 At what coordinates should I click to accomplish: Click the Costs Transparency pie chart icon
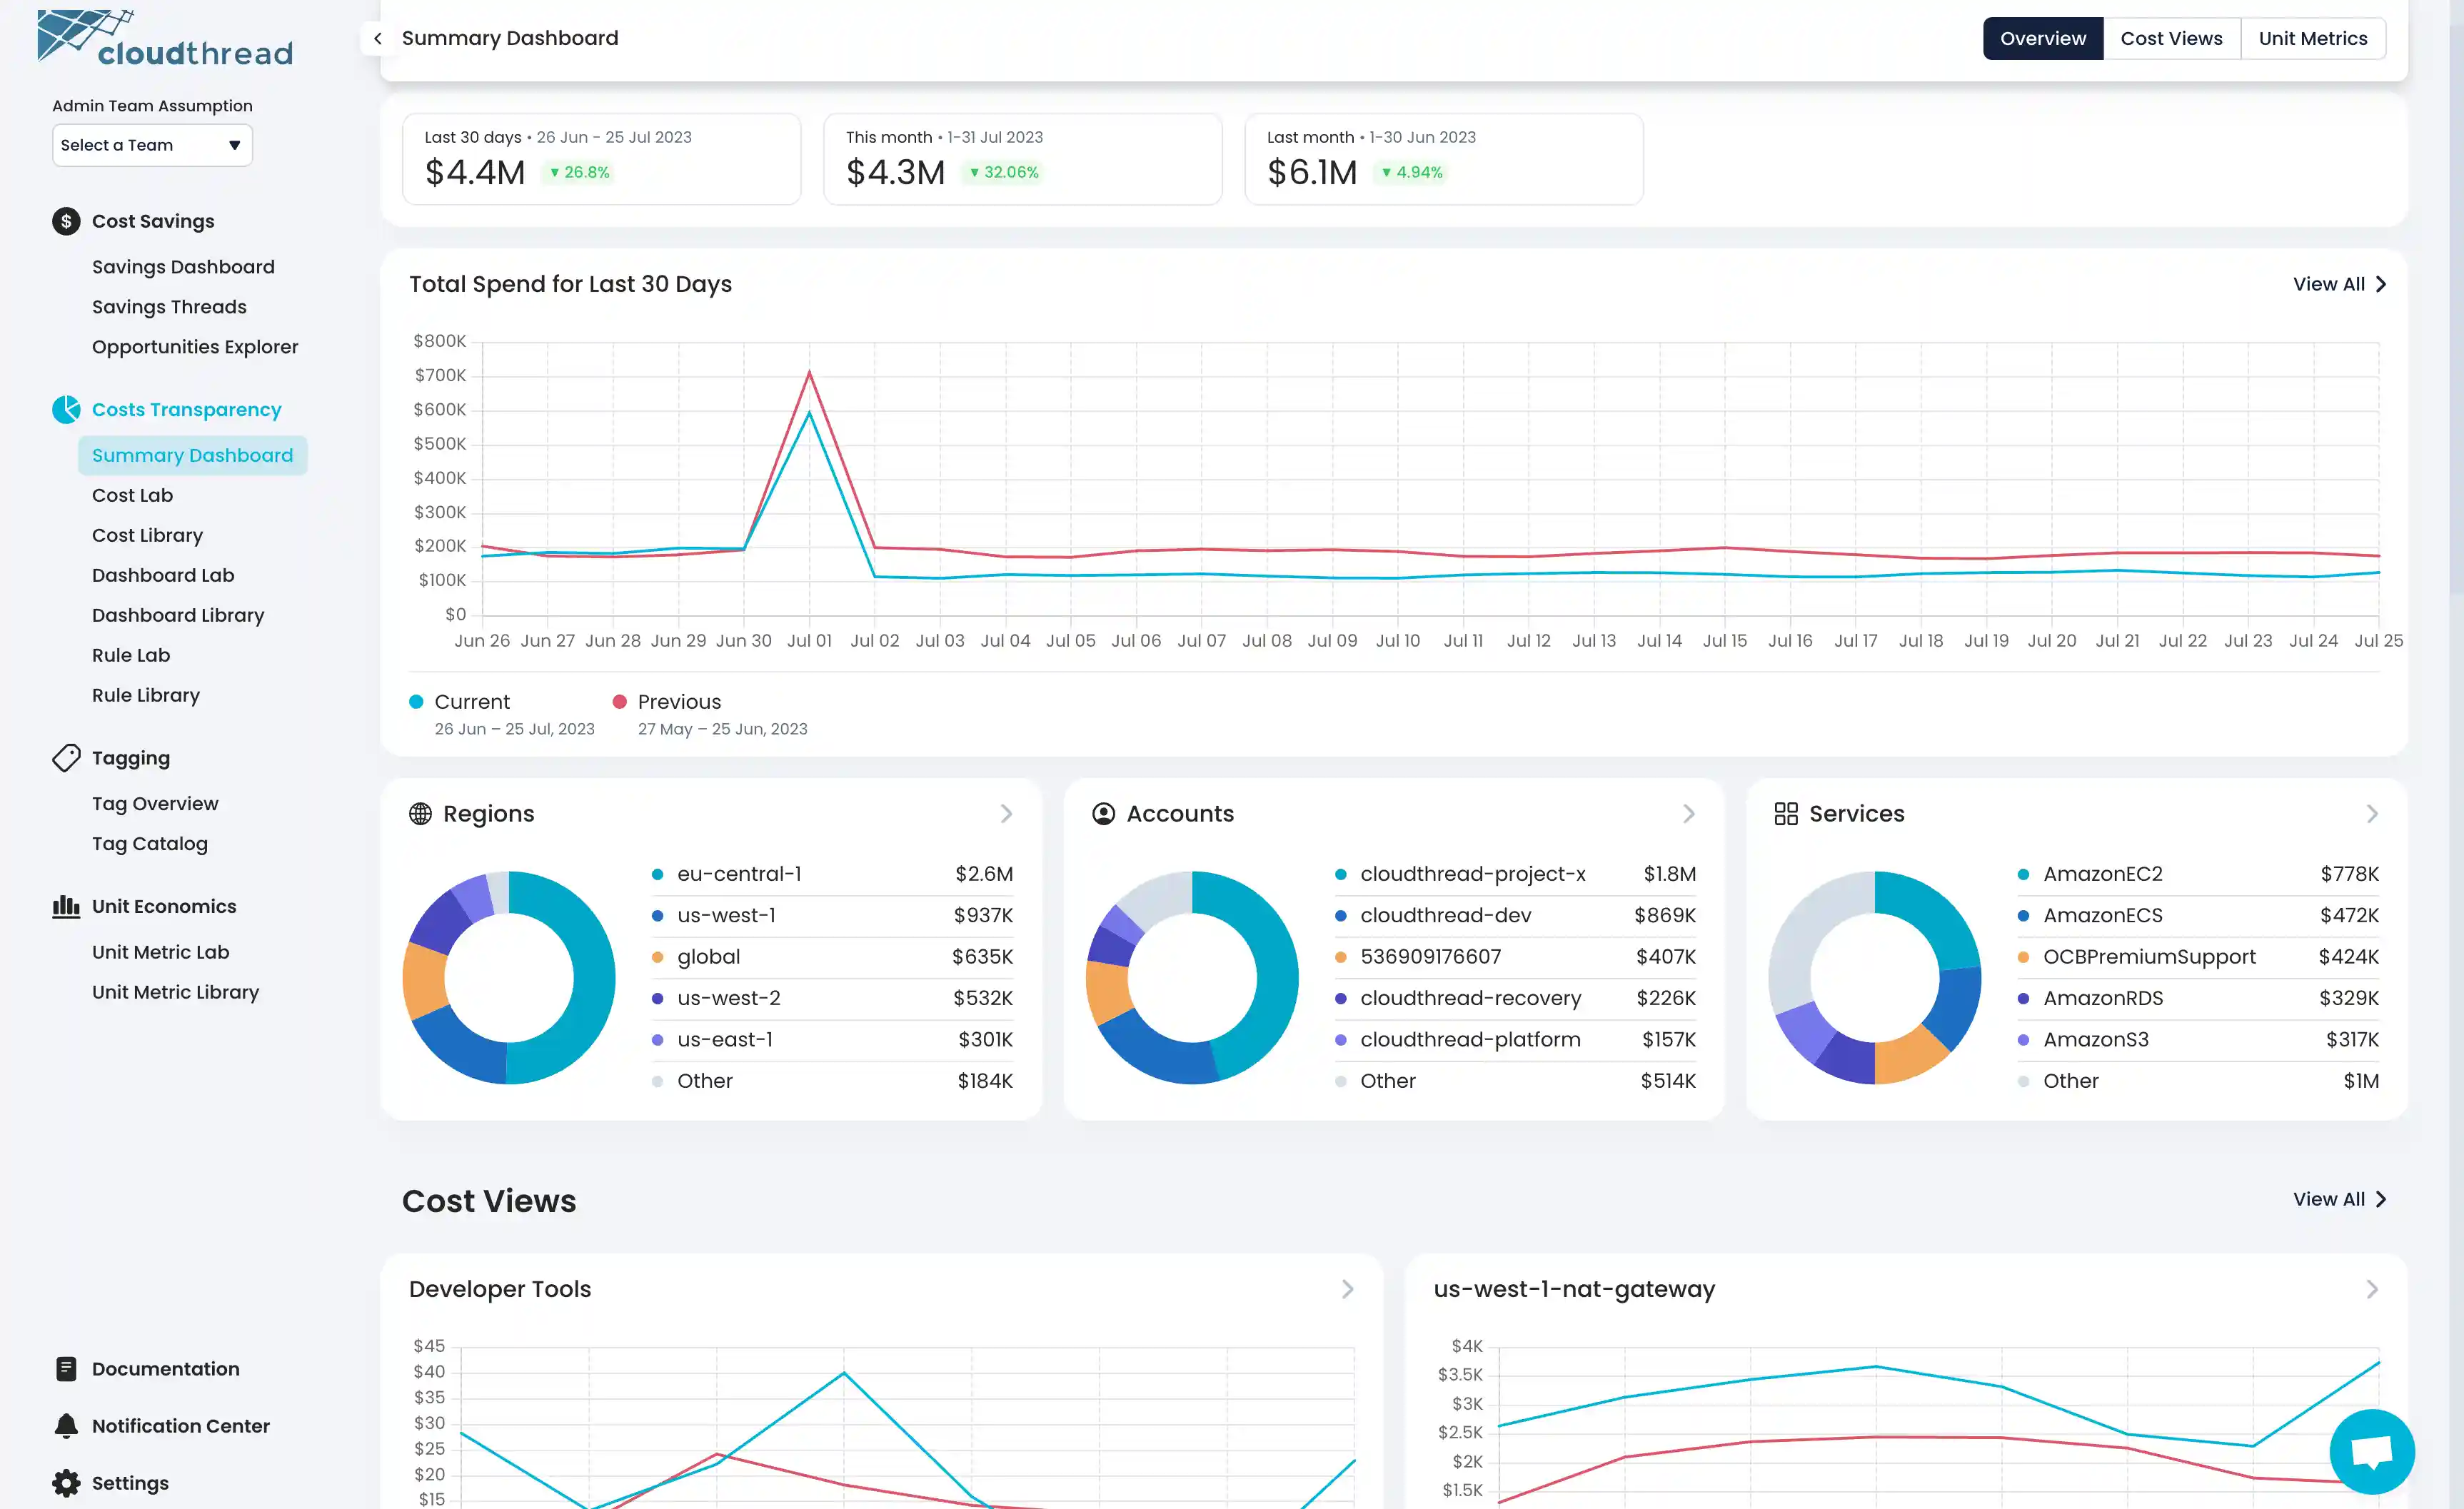coord(66,409)
